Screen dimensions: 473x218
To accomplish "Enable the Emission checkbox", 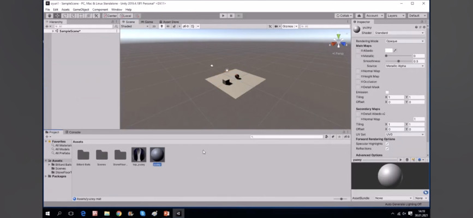I will pyautogui.click(x=387, y=92).
